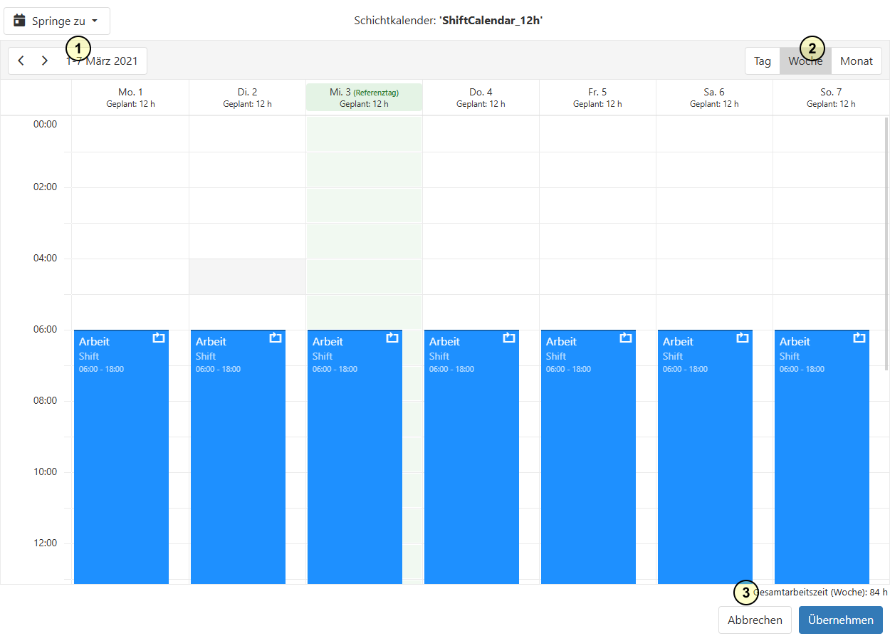Image resolution: width=890 pixels, height=641 pixels.
Task: Select the Mo. 1 day header
Action: pyautogui.click(x=130, y=98)
